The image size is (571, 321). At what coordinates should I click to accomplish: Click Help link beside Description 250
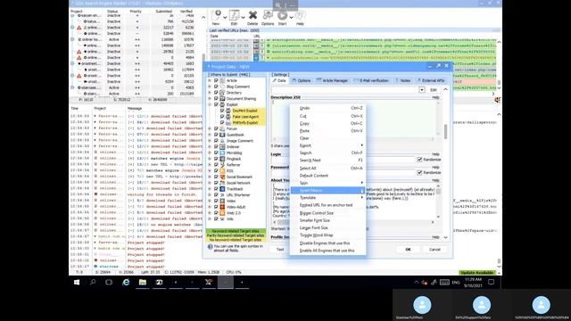[435, 97]
